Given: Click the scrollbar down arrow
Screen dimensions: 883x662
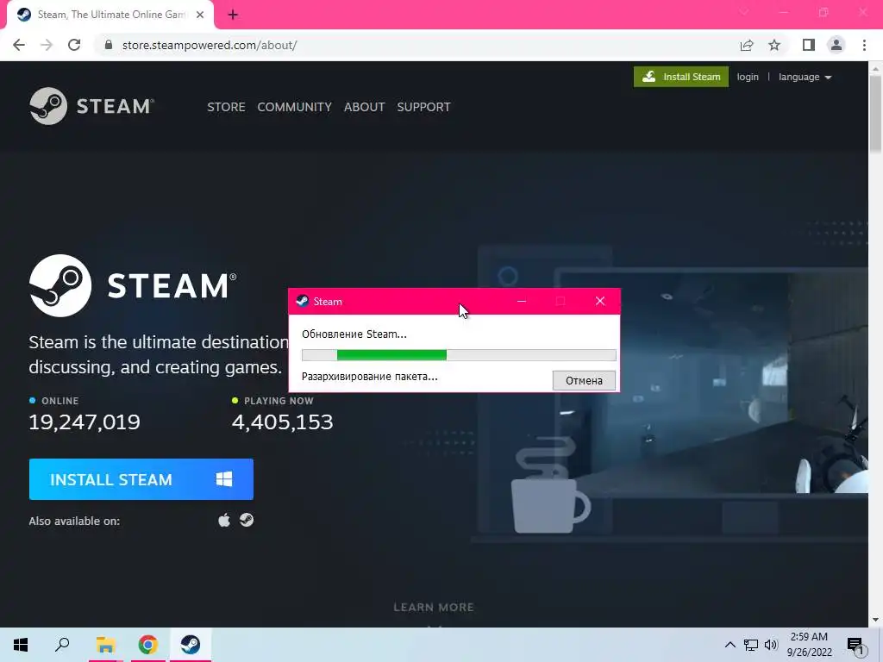Looking at the screenshot, I should tap(876, 620).
